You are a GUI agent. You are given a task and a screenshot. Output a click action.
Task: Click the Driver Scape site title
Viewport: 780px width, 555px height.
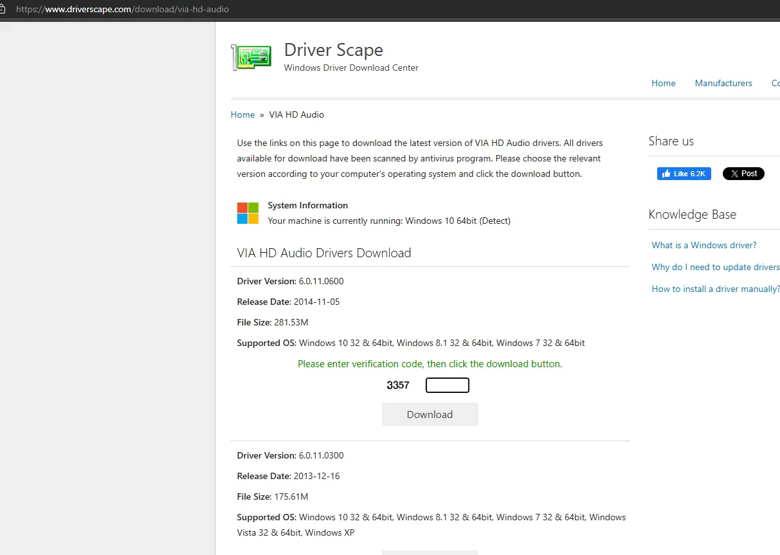(x=333, y=50)
